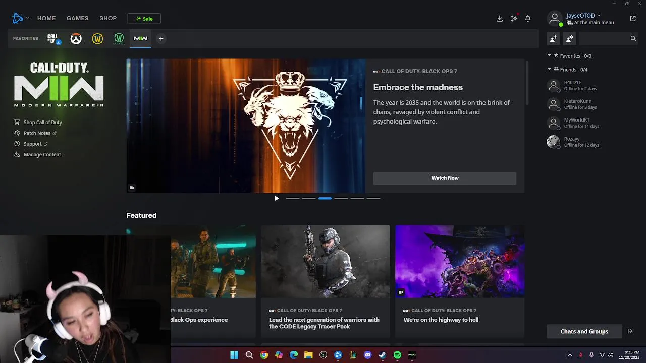The width and height of the screenshot is (646, 363).
Task: Collapse the social panel with arrow icon
Action: 630,331
